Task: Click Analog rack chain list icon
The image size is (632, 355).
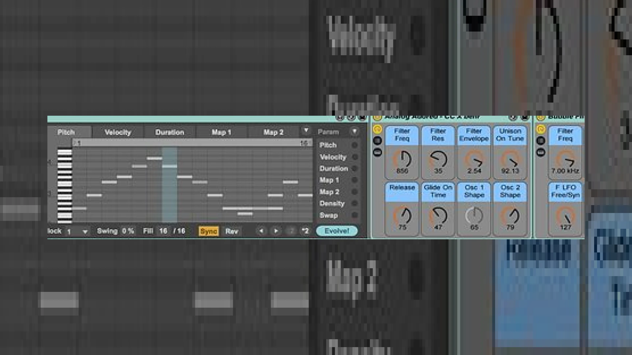Action: pos(377,141)
